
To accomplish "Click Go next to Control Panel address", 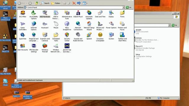I will tap(129, 7).
